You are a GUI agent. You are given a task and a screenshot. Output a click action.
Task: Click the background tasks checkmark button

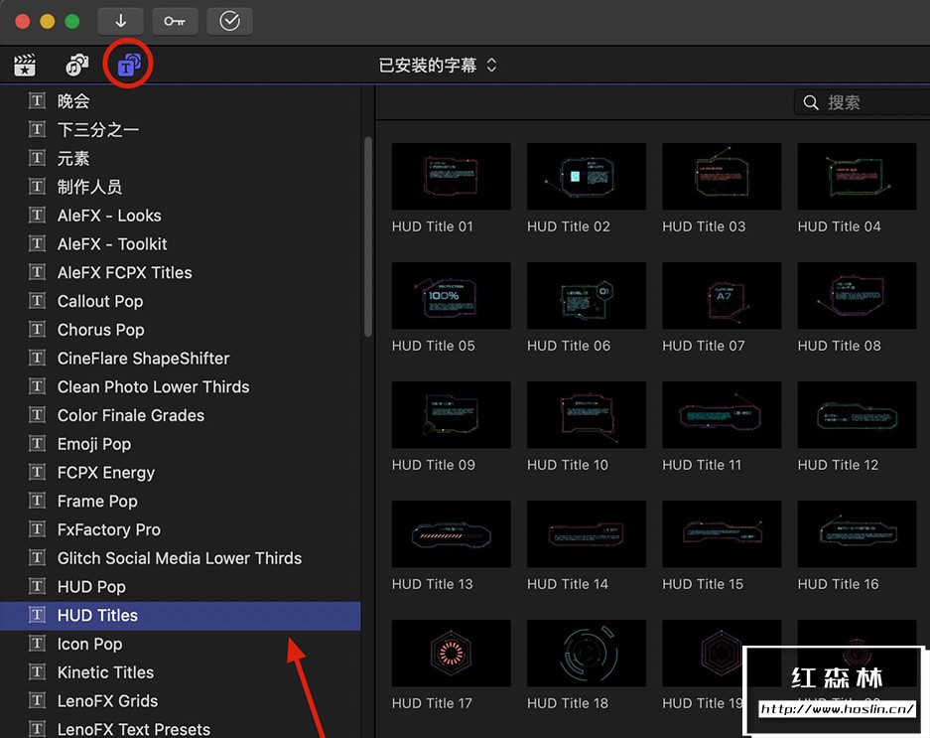click(229, 22)
